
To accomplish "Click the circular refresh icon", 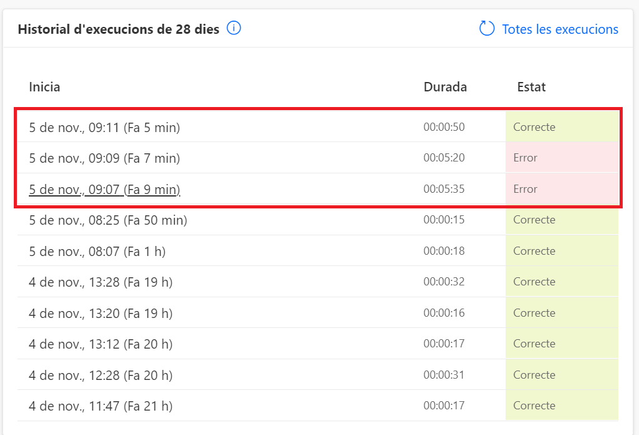I will click(487, 28).
